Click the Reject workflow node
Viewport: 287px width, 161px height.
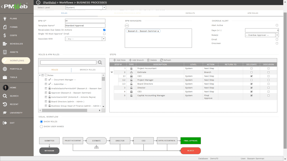coord(191,151)
